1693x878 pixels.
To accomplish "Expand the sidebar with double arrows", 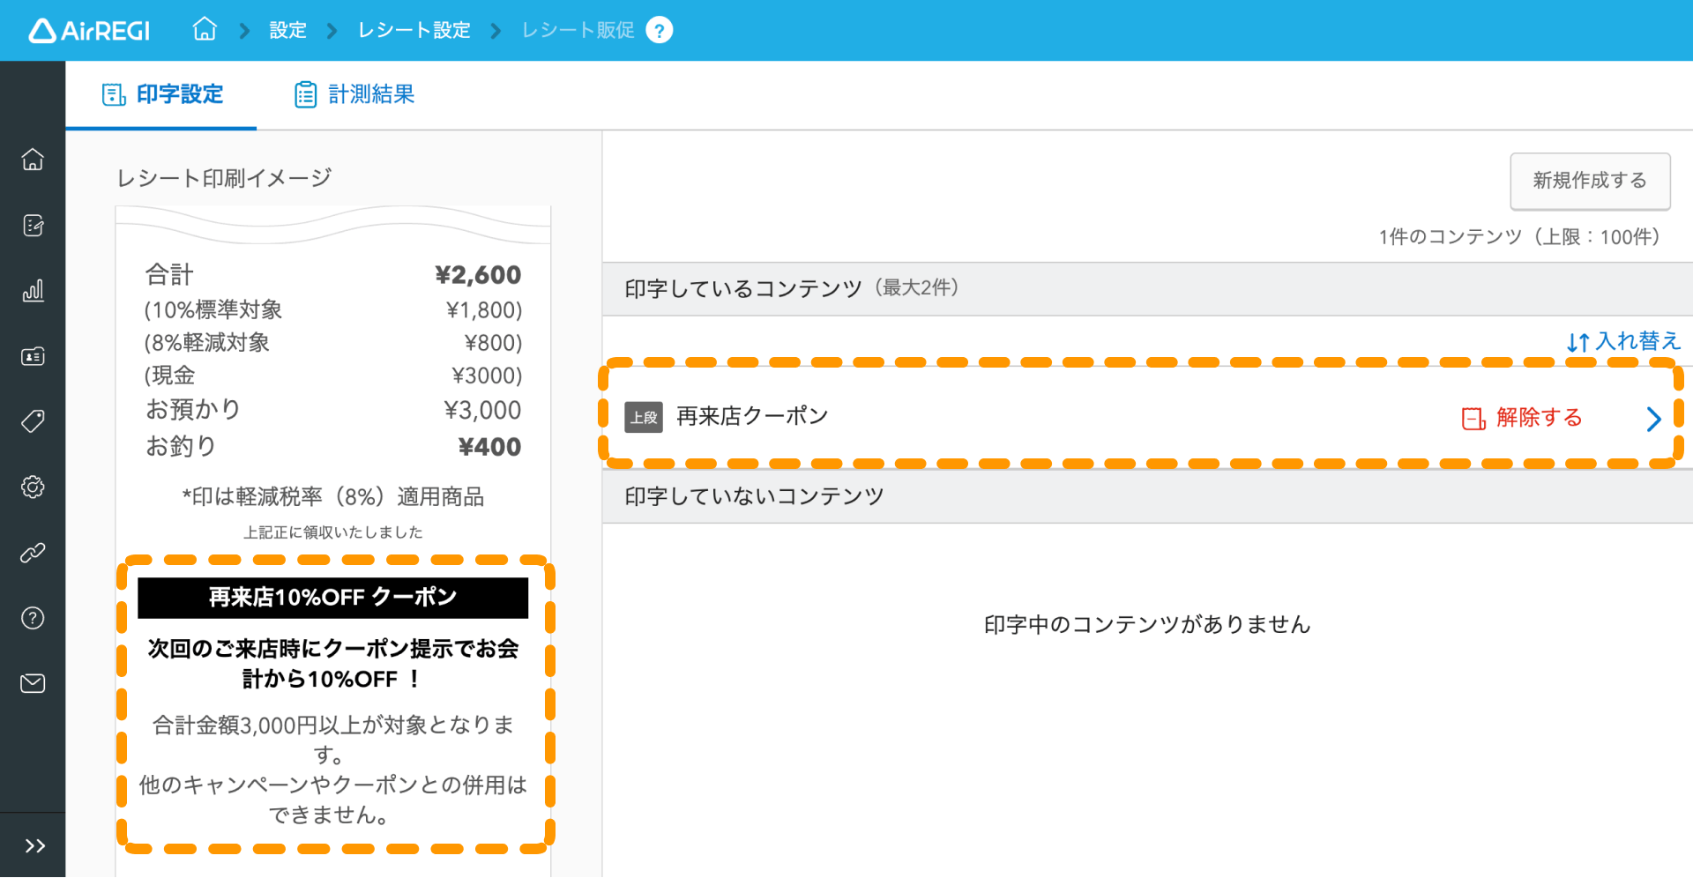I will coord(34,846).
